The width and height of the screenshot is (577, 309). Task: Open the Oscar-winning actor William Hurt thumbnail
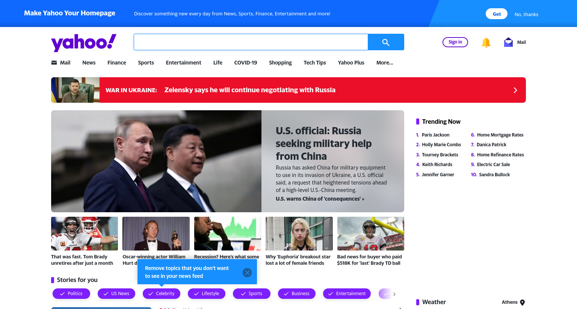pyautogui.click(x=156, y=234)
